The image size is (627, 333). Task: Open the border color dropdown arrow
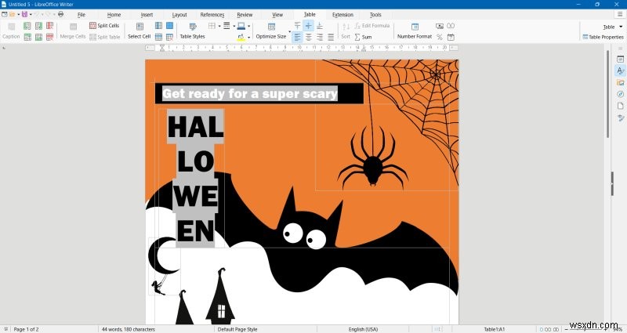click(248, 26)
